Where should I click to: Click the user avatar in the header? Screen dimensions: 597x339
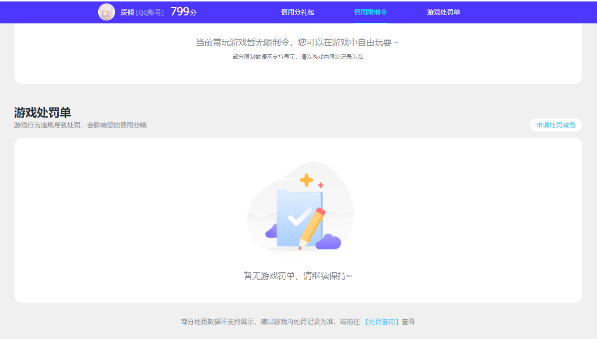(x=107, y=11)
